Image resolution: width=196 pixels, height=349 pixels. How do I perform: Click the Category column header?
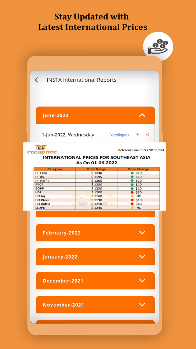(x=55, y=169)
